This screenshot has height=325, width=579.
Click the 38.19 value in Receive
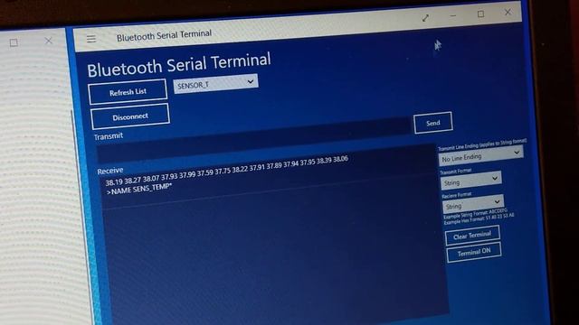click(x=114, y=182)
